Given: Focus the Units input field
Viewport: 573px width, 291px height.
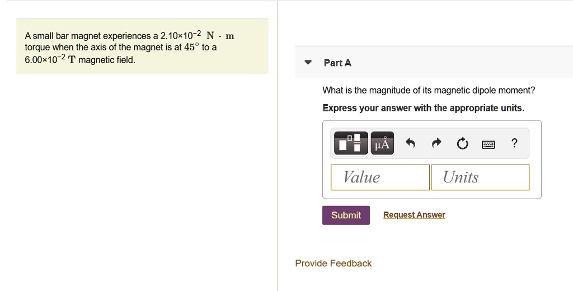Looking at the screenshot, I should pos(480,177).
